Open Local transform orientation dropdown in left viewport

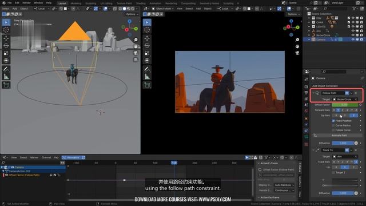[42, 9]
